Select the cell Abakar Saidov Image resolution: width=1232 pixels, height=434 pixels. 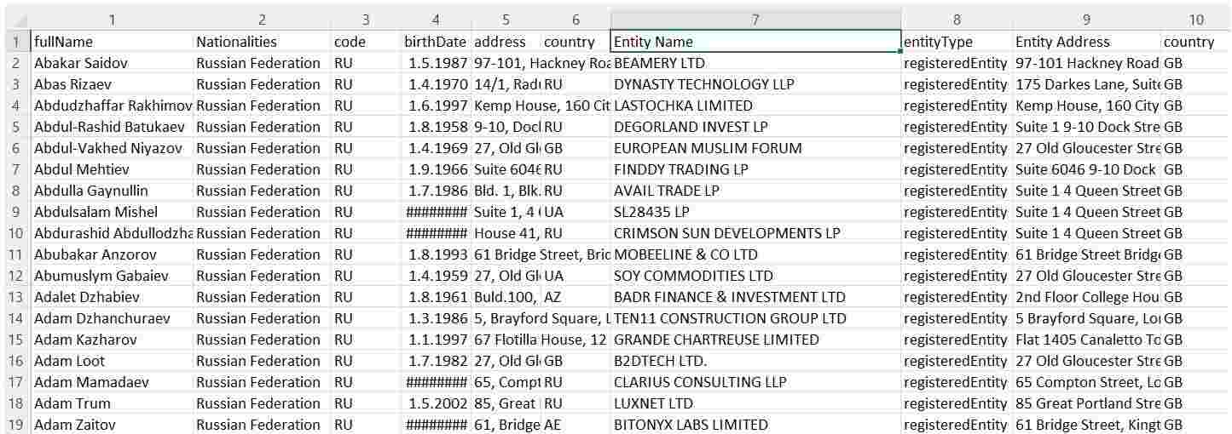pyautogui.click(x=112, y=63)
